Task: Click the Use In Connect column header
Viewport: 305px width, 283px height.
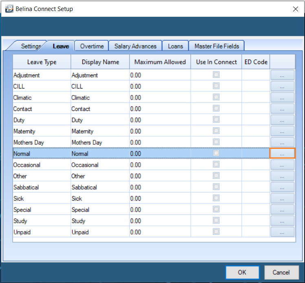Action: pos(216,62)
